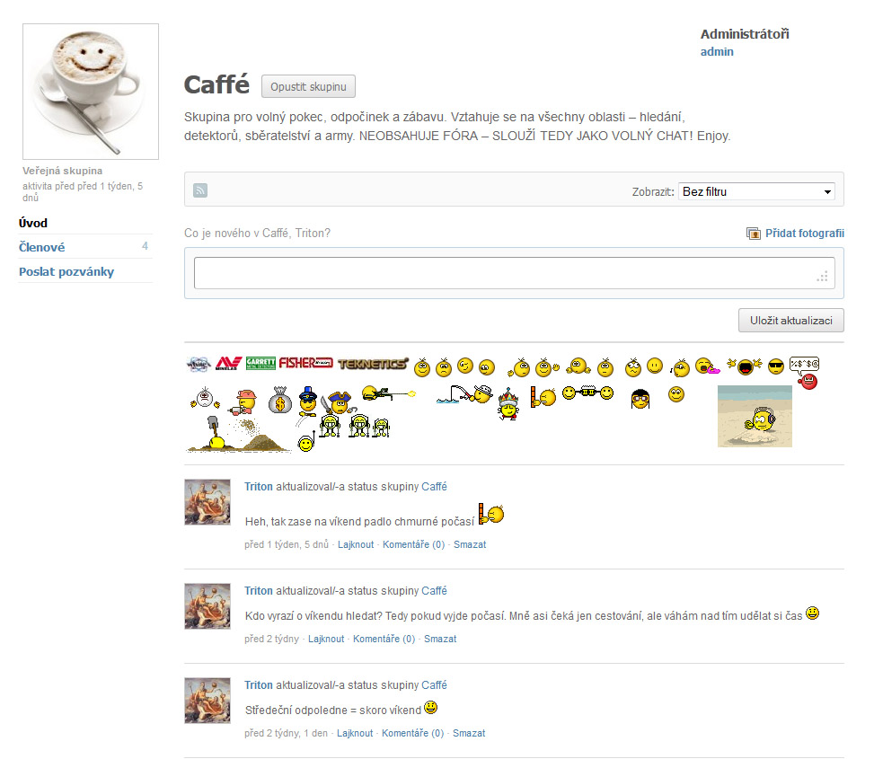Insert the digging shovel smiley

238,434
